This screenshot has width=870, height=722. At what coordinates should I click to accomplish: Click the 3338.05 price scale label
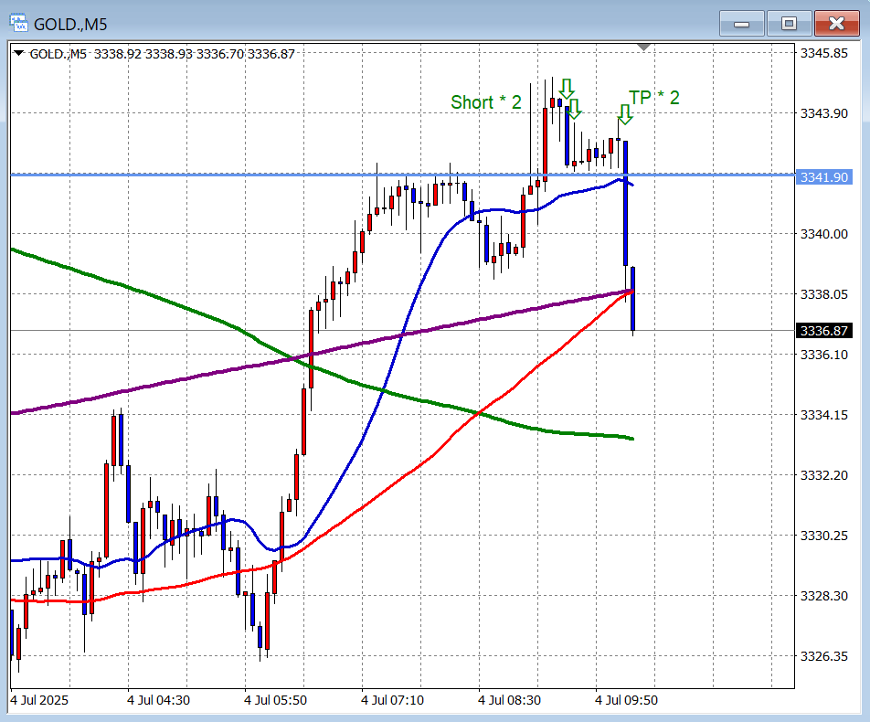(x=824, y=294)
